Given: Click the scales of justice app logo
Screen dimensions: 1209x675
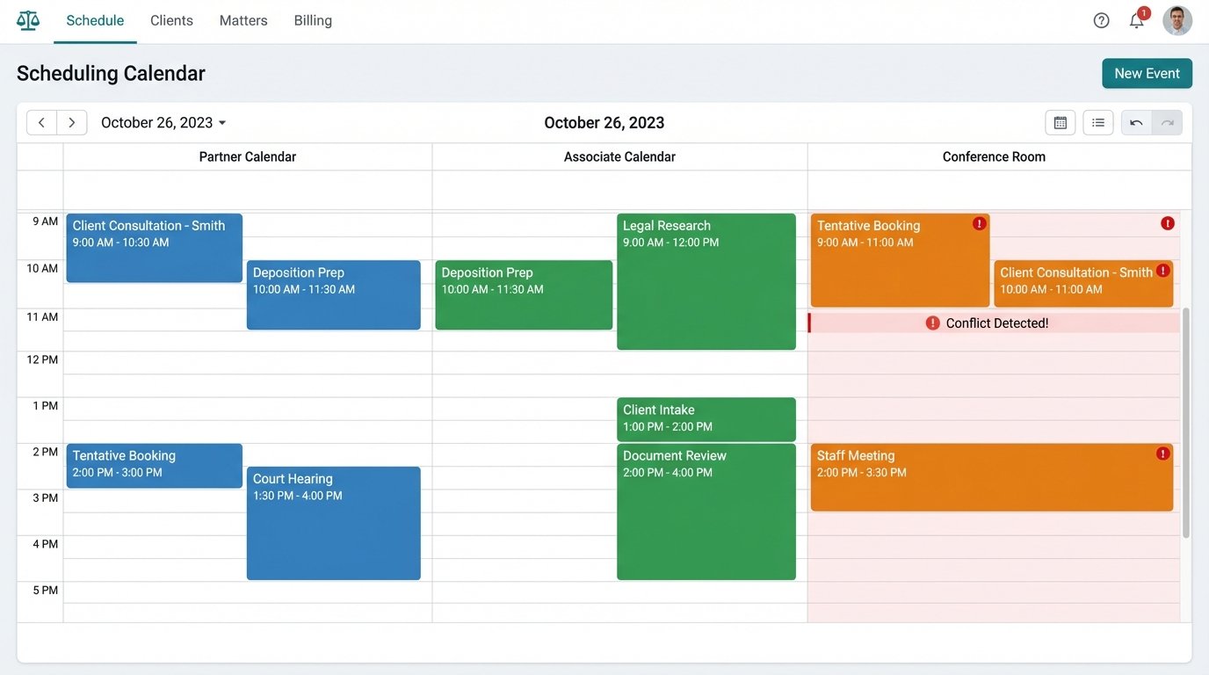Looking at the screenshot, I should pos(26,18).
